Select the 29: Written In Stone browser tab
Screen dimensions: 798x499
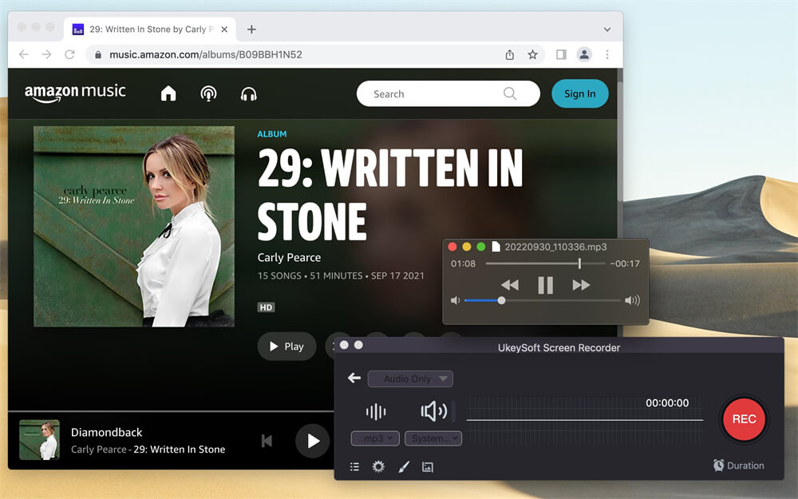click(x=150, y=30)
